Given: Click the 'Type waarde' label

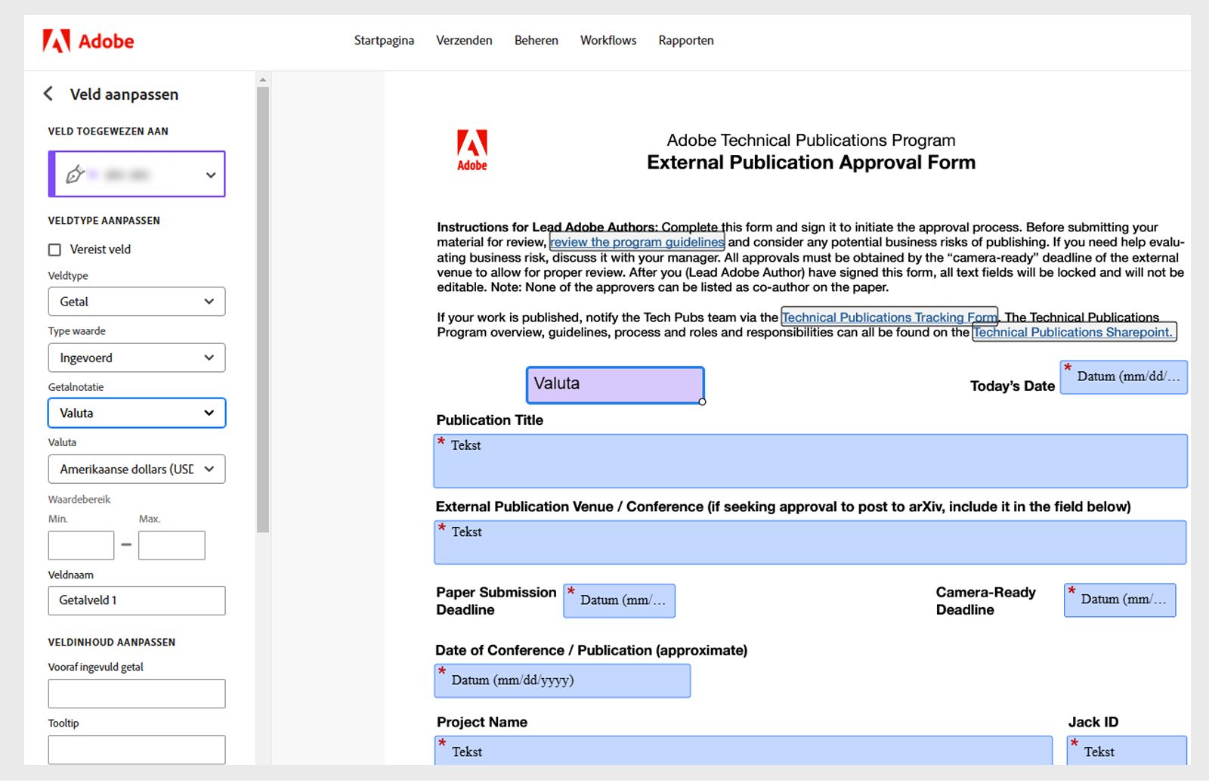Looking at the screenshot, I should click(77, 331).
